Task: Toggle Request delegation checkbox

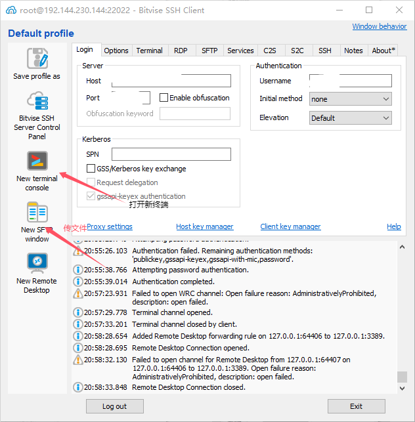Action: tap(91, 182)
